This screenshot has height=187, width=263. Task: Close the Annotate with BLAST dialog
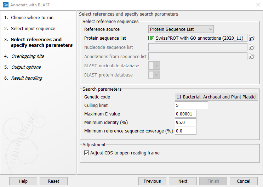[x=257, y=5]
